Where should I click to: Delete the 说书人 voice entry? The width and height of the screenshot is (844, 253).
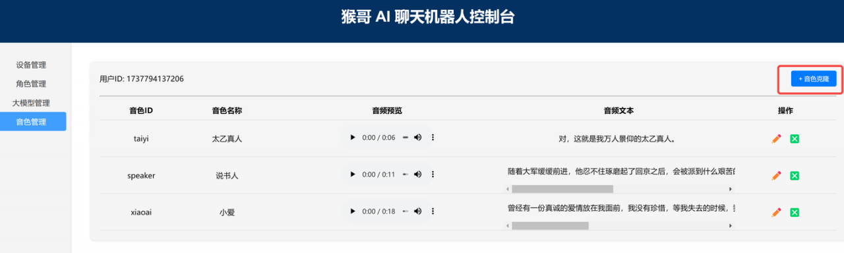(x=795, y=175)
